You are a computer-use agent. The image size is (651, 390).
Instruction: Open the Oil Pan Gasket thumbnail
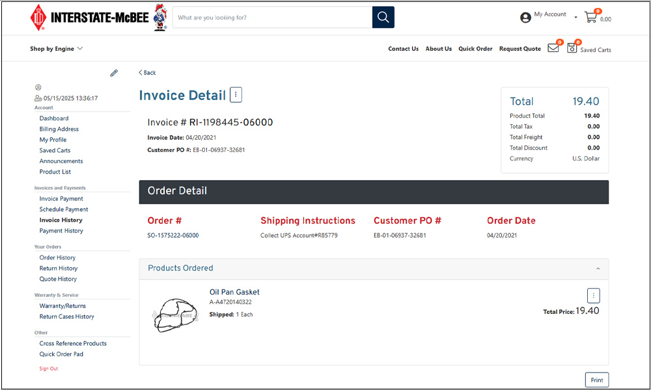pyautogui.click(x=175, y=315)
